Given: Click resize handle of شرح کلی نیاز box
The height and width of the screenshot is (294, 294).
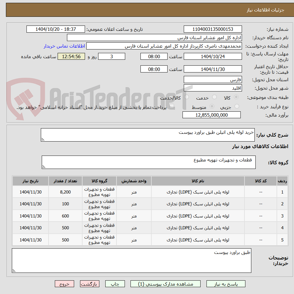Looking at the screenshot, I should click(43, 139).
